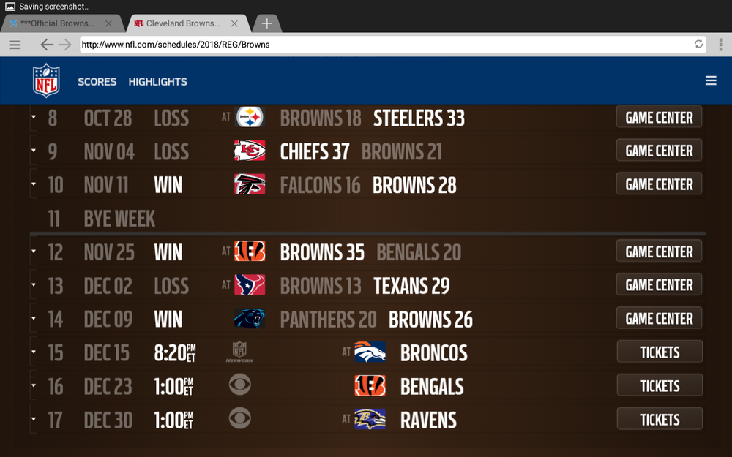Viewport: 732px width, 457px height.
Task: Go back to the previous page
Action: click(x=46, y=45)
